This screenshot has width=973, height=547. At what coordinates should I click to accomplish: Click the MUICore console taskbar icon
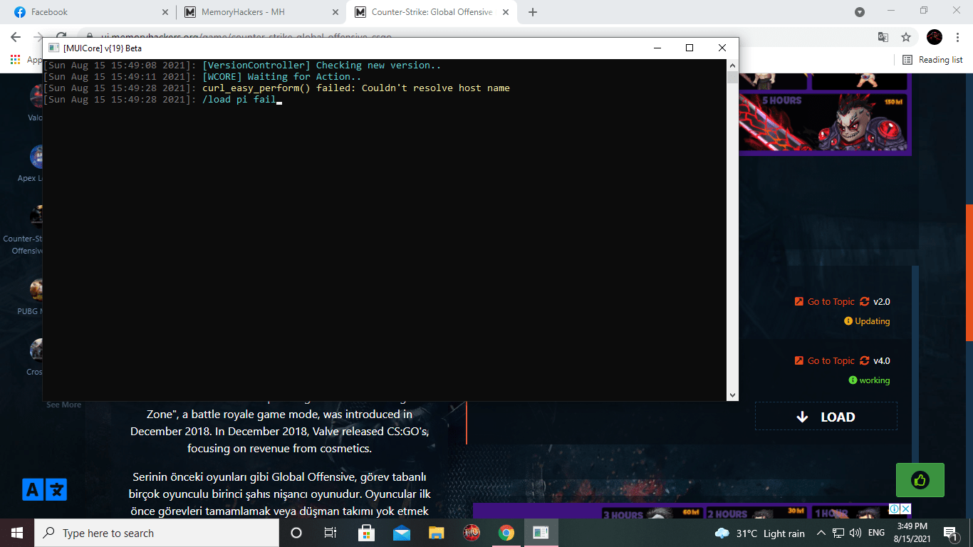[541, 533]
